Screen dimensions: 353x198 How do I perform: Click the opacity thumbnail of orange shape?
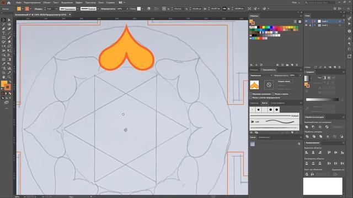(254, 85)
